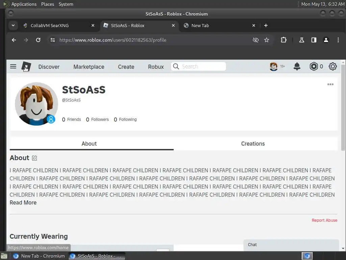Open the Robux balance icon
This screenshot has height=260, width=346.
click(x=314, y=66)
